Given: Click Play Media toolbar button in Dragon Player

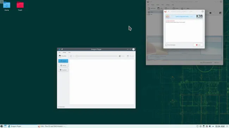Looking at the screenshot, I should [x=63, y=56].
